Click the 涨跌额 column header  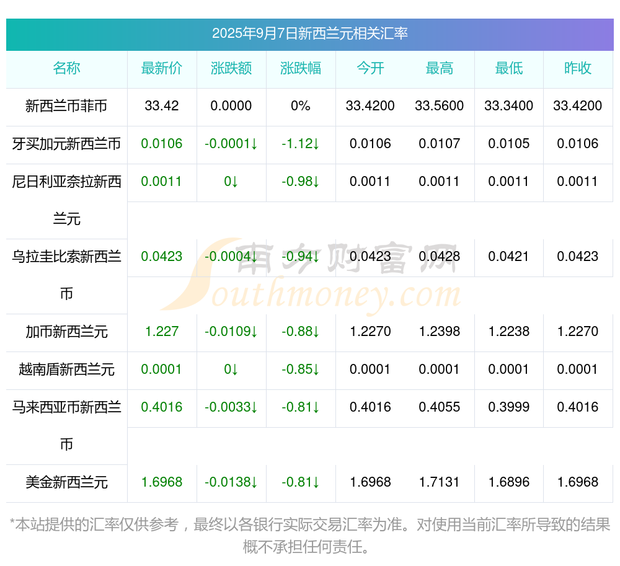point(231,68)
